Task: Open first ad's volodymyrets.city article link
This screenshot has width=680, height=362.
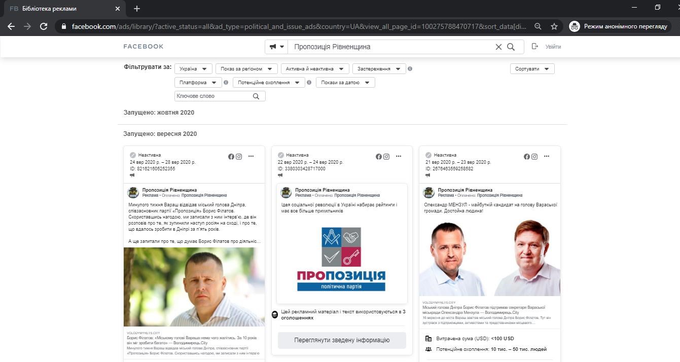Action: pos(194,343)
